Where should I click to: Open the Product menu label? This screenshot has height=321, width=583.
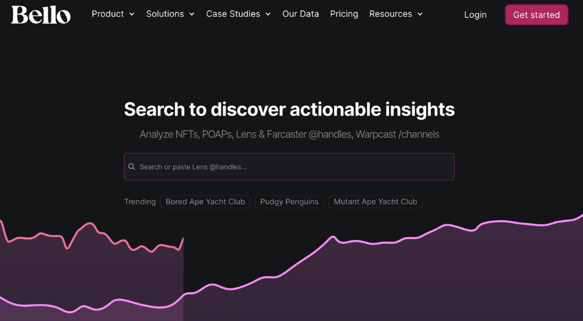(x=108, y=14)
